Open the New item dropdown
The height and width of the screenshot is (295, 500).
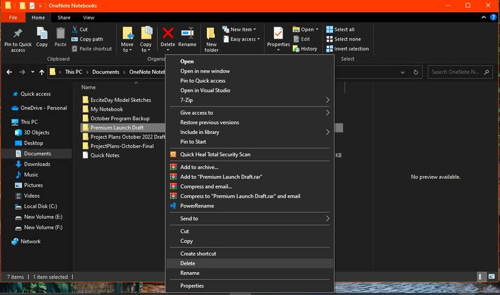point(242,30)
